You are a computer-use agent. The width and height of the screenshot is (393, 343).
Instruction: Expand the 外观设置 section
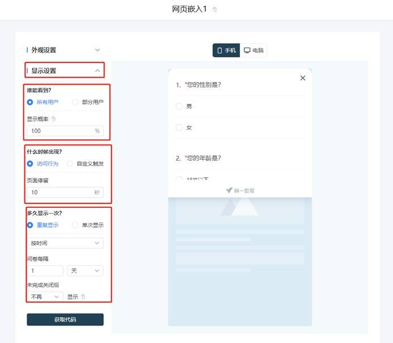coord(98,50)
